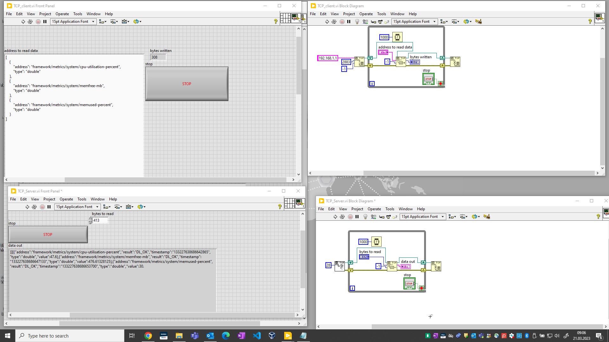Viewport: 609px width, 342px height.
Task: Click Abort Execution in TCP_Server Block Diagram
Action: coord(350,217)
